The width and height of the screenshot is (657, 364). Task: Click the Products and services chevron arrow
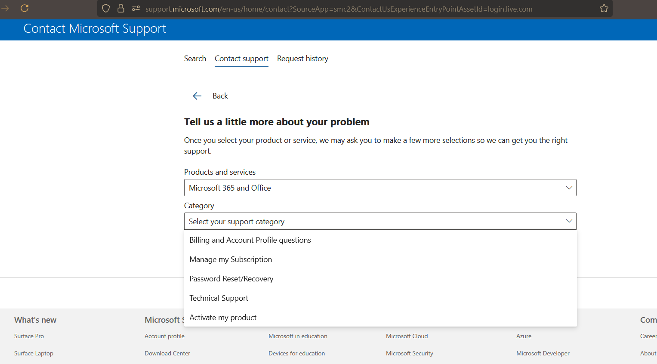[569, 188]
